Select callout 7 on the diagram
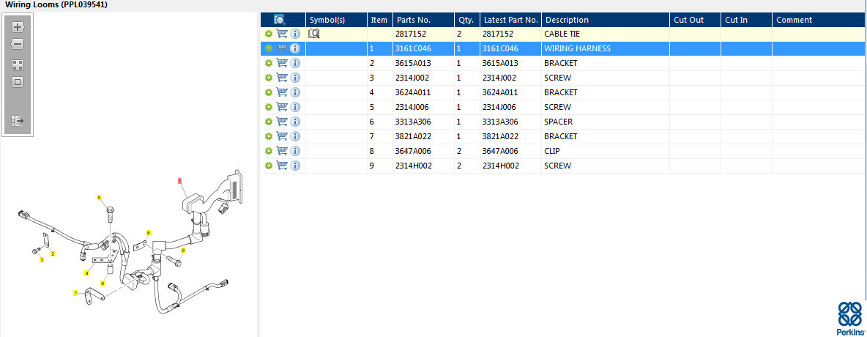This screenshot has height=337, width=867. (75, 293)
